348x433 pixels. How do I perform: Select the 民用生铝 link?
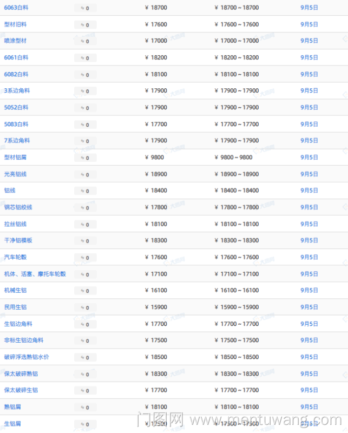[15, 307]
